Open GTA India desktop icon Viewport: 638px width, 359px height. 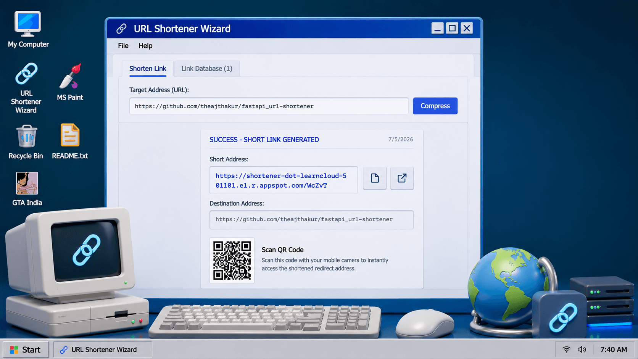coord(27,189)
